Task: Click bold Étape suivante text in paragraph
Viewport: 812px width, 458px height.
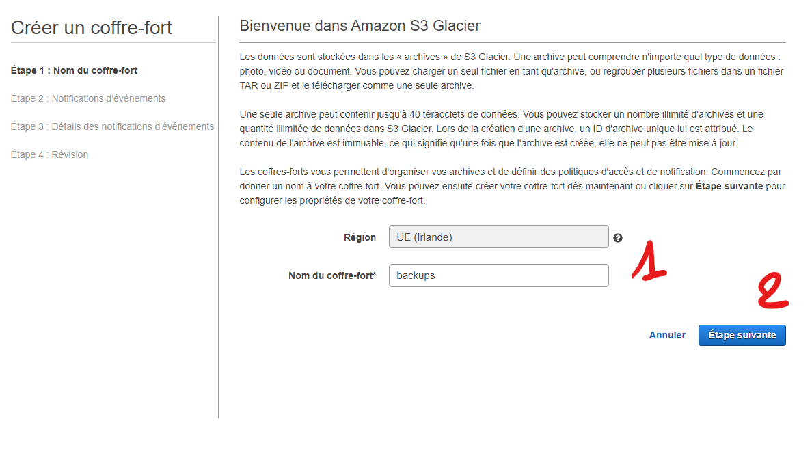Action: pos(729,186)
